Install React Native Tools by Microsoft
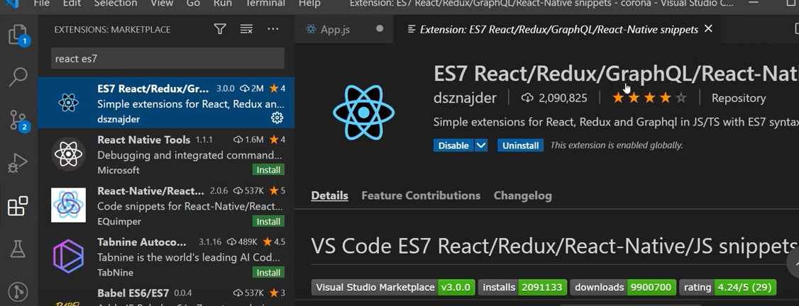799x306 pixels. (x=268, y=170)
